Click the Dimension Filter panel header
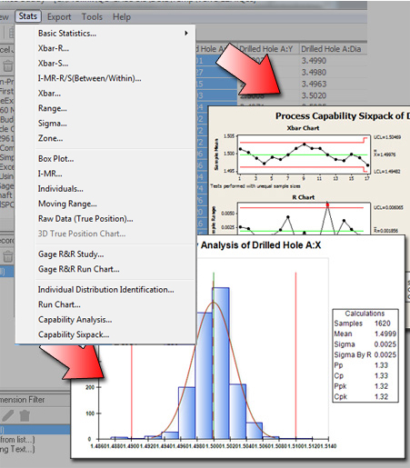The image size is (410, 468). coord(35,400)
